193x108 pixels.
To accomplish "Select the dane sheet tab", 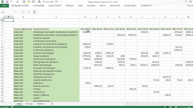I will click(x=19, y=104).
